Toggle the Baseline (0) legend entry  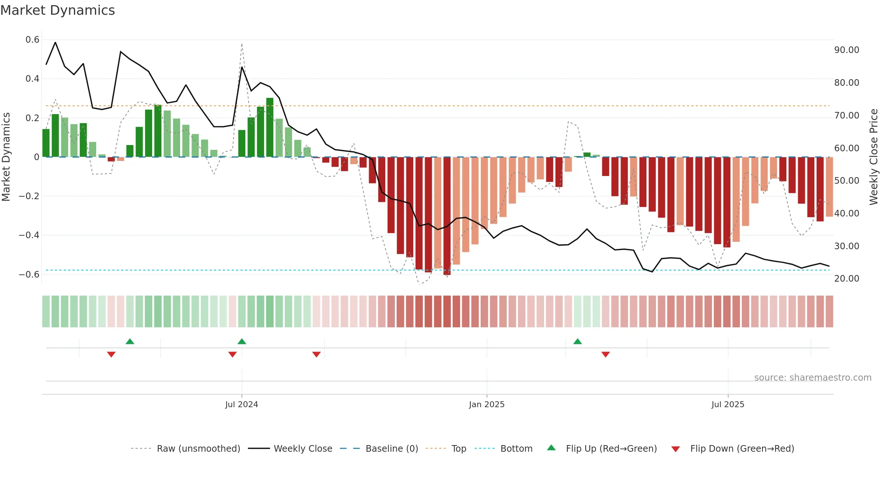(379, 448)
